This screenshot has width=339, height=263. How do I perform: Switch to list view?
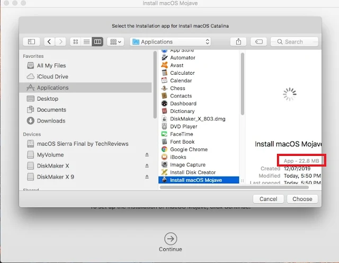click(86, 41)
